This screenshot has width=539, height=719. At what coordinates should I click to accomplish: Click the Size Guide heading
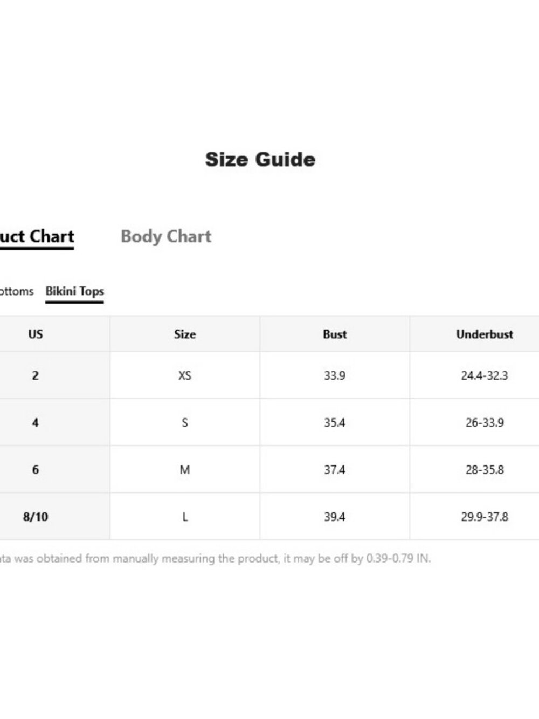[x=260, y=159]
